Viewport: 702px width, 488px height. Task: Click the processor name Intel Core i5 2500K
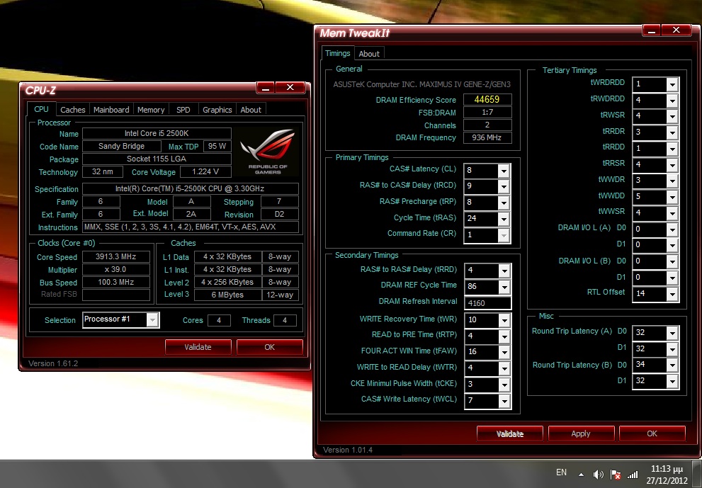157,133
